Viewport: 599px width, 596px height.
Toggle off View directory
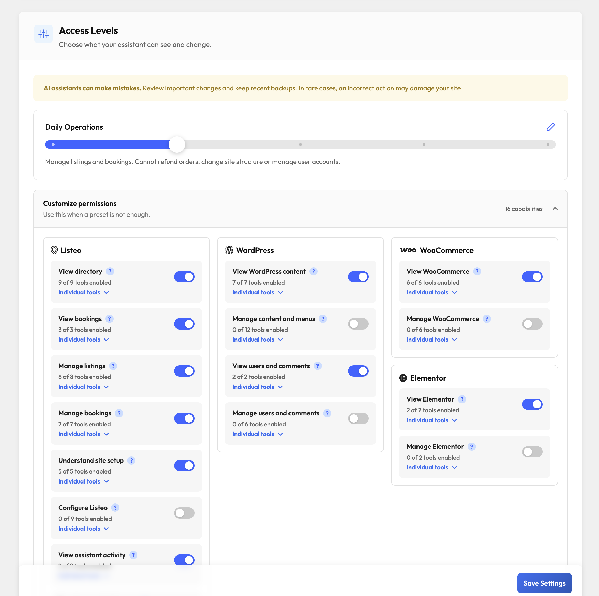pyautogui.click(x=184, y=276)
